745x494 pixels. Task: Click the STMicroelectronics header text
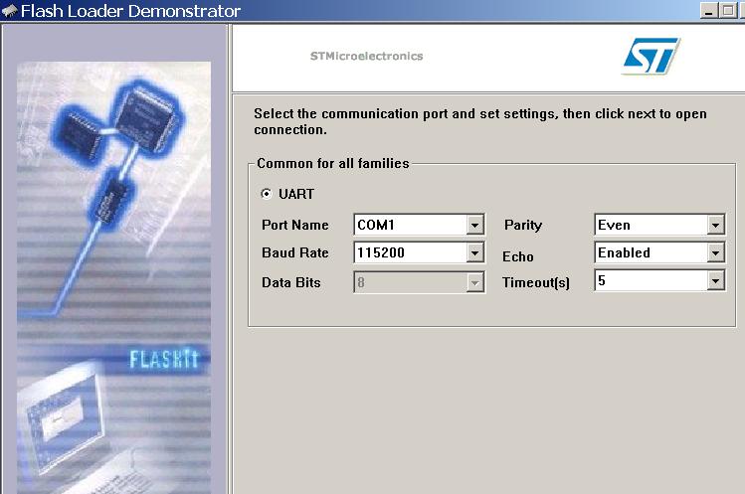coord(366,56)
